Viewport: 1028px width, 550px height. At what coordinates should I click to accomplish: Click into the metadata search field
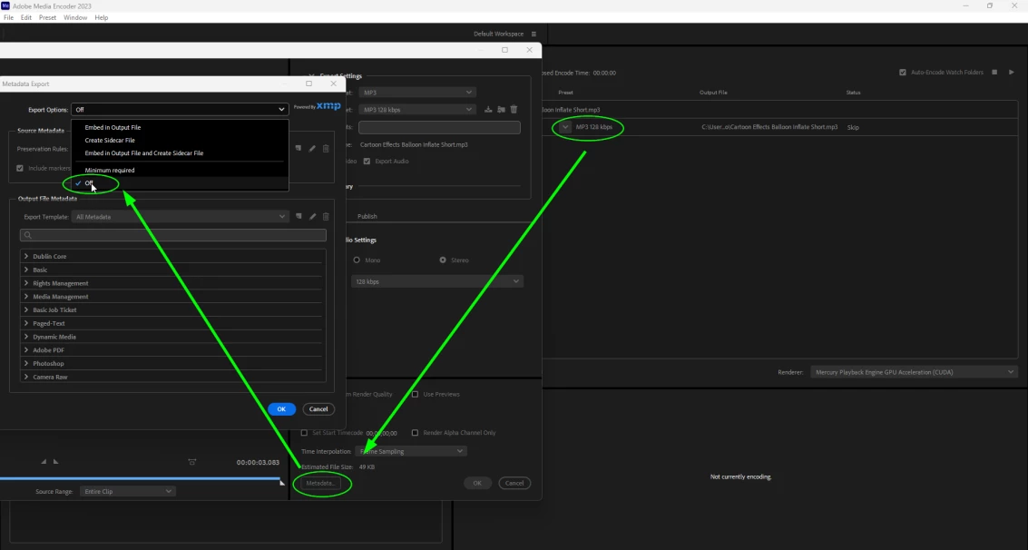pyautogui.click(x=173, y=235)
